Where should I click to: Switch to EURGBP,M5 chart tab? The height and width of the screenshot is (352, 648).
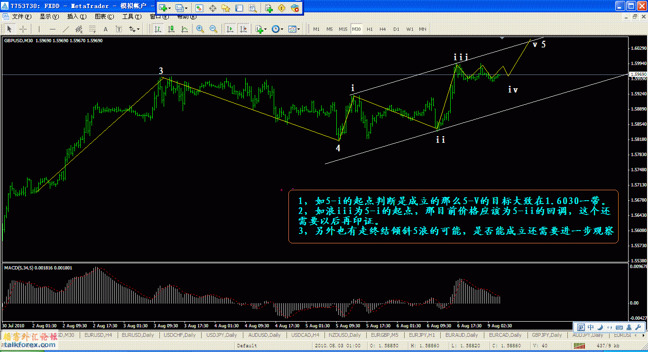[x=385, y=335]
